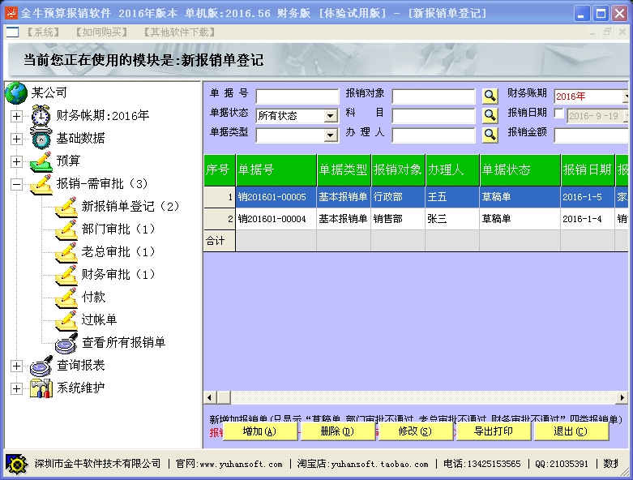Image resolution: width=633 pixels, height=480 pixels.
Task: Click the 单据状态 column header
Action: pyautogui.click(x=520, y=169)
